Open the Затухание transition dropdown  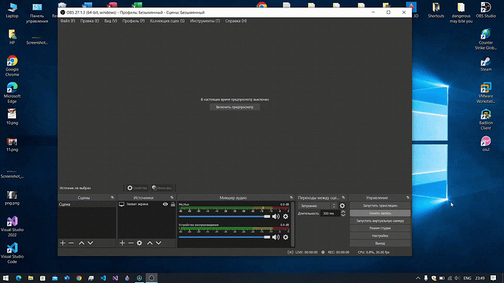click(x=318, y=206)
